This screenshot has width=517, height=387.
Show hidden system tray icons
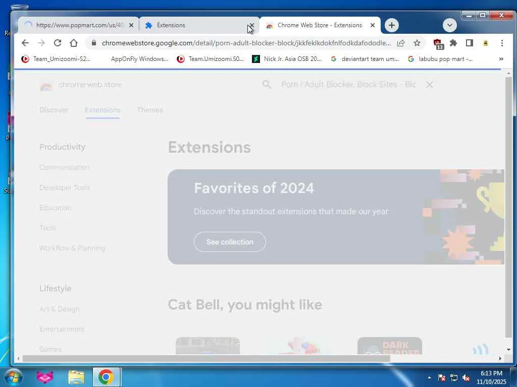(429, 377)
